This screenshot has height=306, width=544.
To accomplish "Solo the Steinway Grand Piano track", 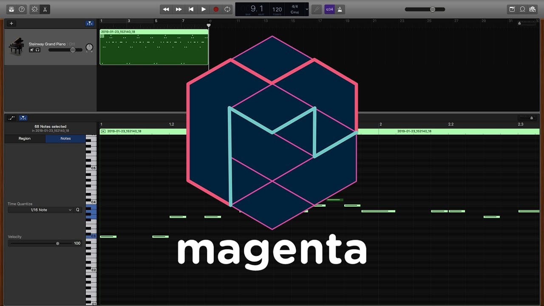I will [x=37, y=50].
